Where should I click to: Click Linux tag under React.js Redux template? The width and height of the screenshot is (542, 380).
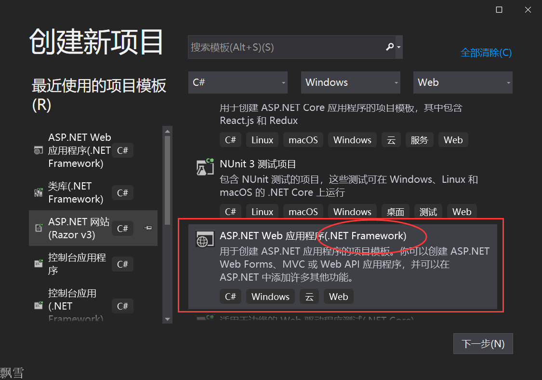click(x=263, y=140)
